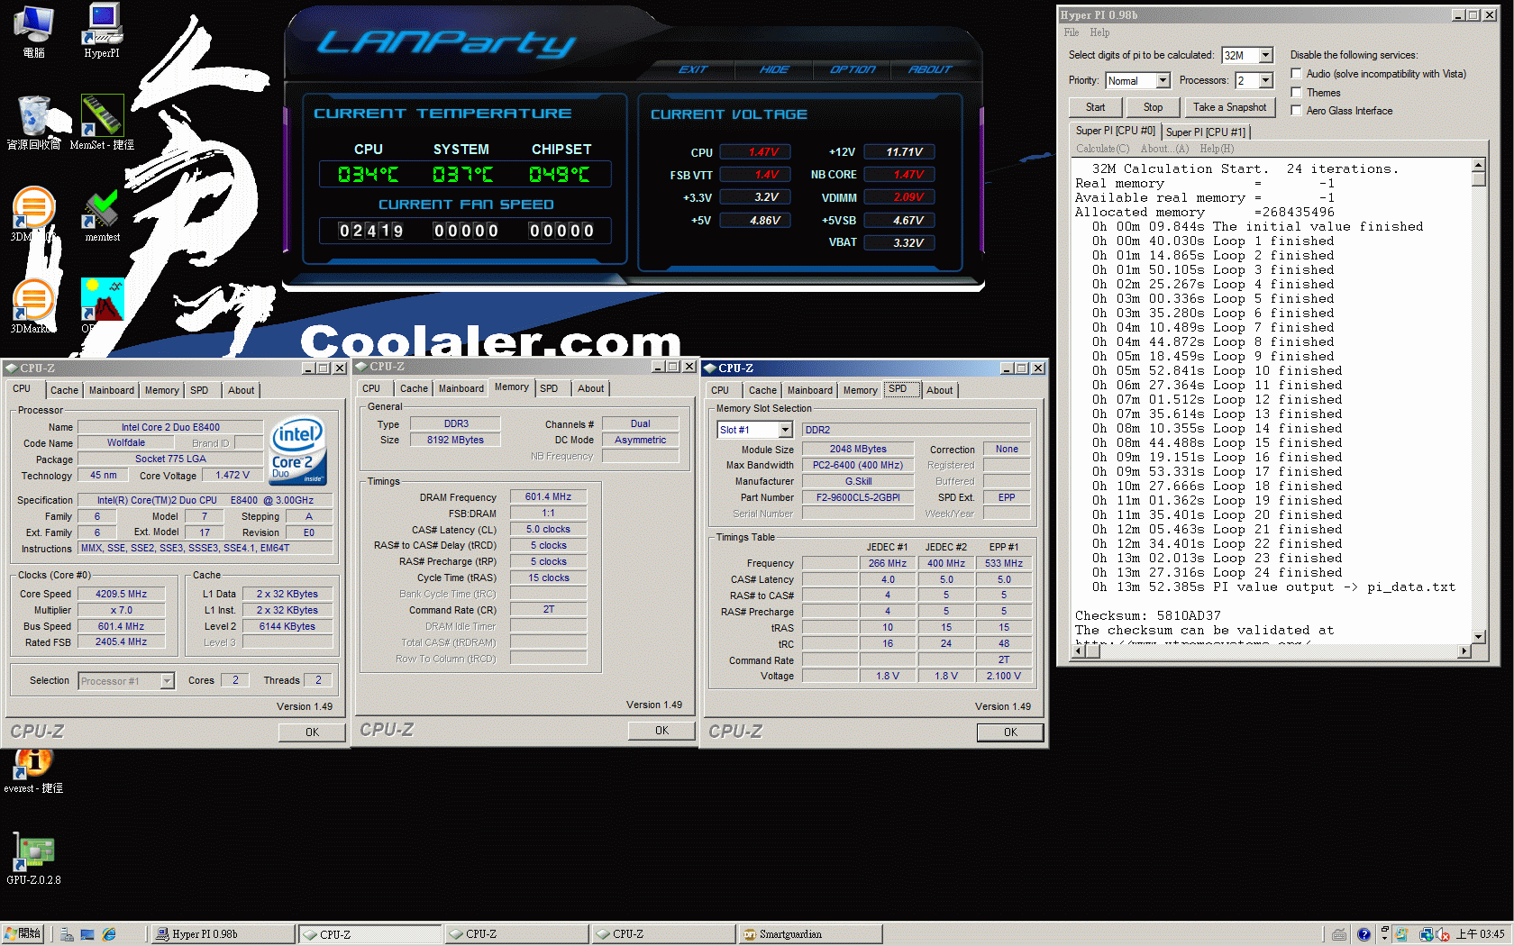This screenshot has height=946, width=1514.
Task: Click the language bar keyboard icon
Action: 1339,934
